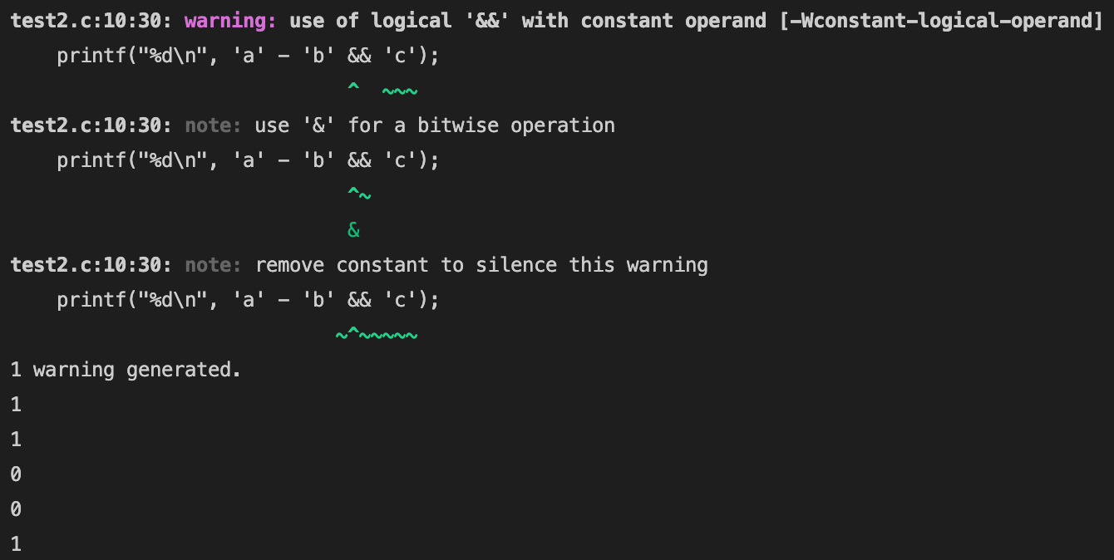Click the "1 warning generated." summary line

(126, 370)
